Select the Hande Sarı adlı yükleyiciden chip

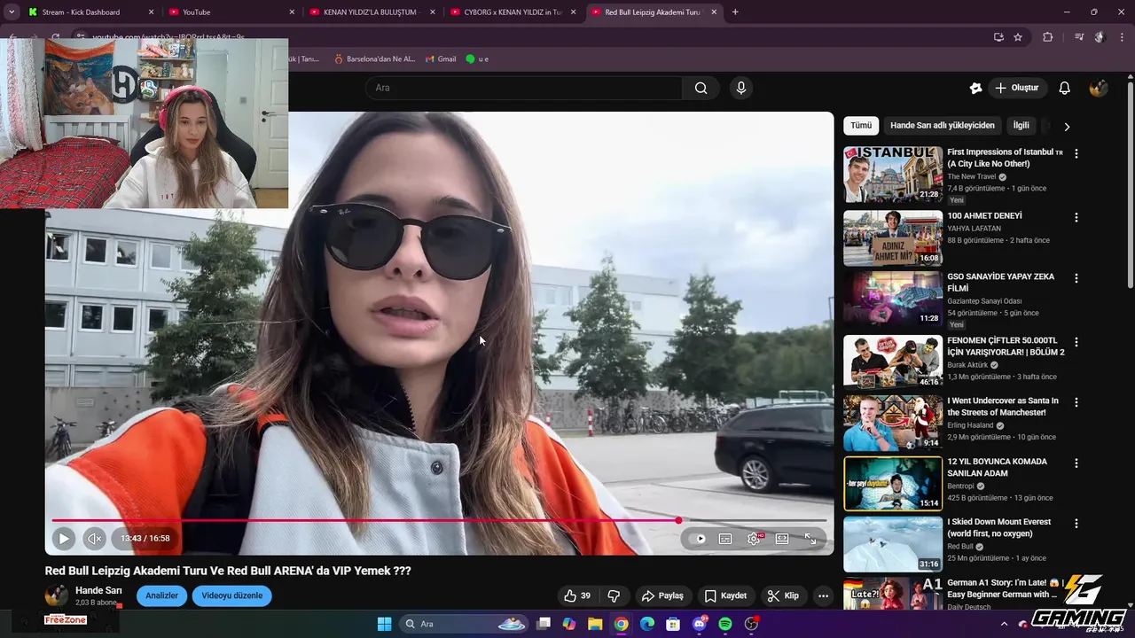click(943, 126)
